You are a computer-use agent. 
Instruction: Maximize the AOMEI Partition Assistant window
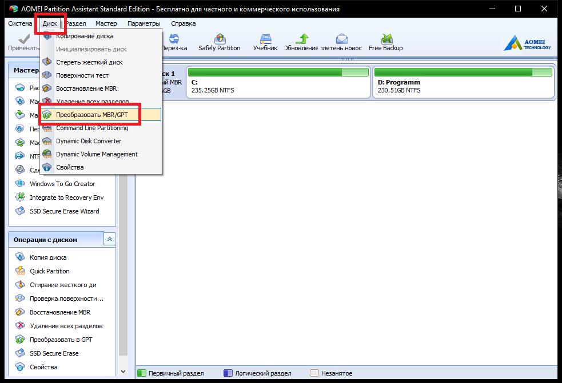(x=518, y=9)
